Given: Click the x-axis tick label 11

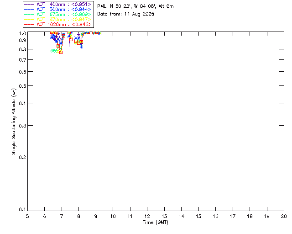Looking at the screenshot, I should (x=130, y=216).
